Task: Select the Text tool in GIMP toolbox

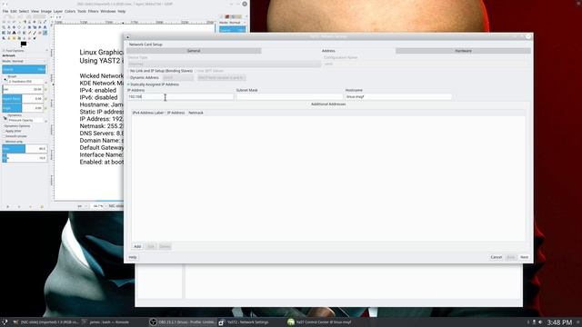Action: pos(15,33)
